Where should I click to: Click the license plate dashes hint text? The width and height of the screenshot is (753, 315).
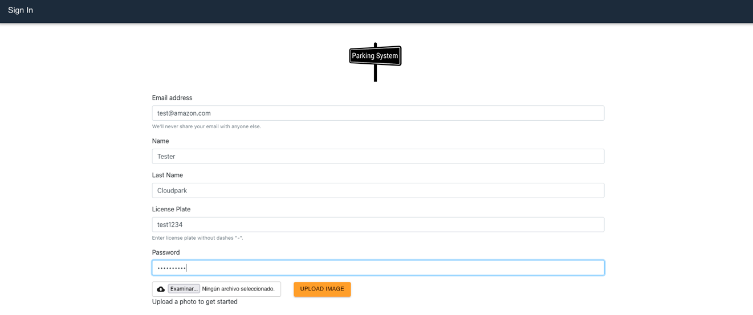pyautogui.click(x=197, y=238)
